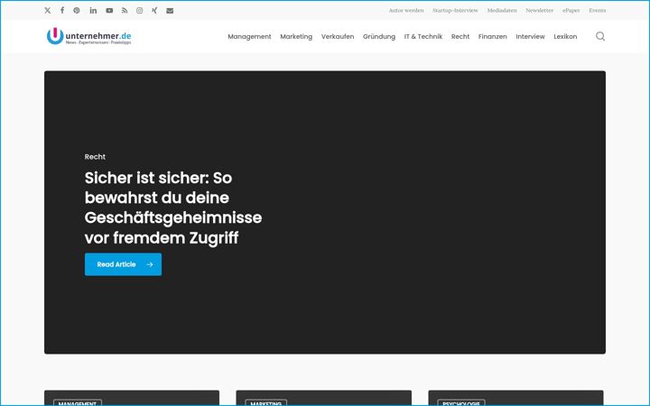The width and height of the screenshot is (650, 406).
Task: Open the Finanzen menu item
Action: click(x=493, y=36)
